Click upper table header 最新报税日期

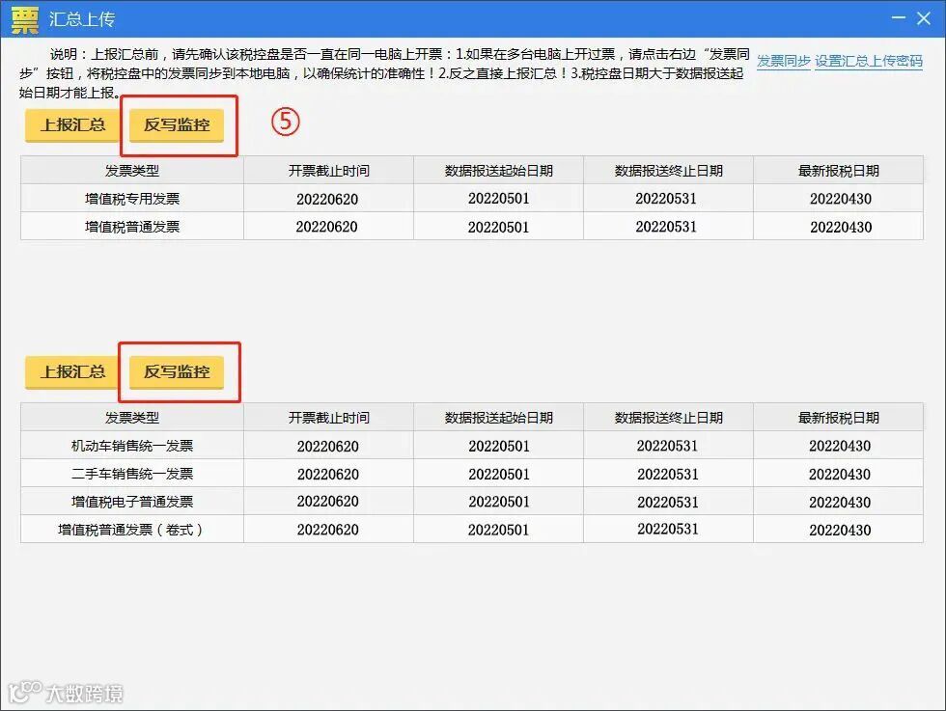[x=839, y=171]
